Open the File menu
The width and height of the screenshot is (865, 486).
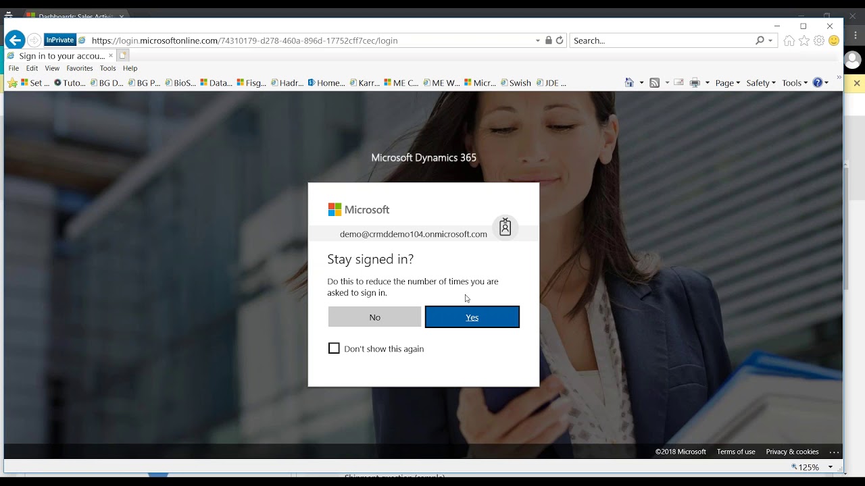pos(14,68)
